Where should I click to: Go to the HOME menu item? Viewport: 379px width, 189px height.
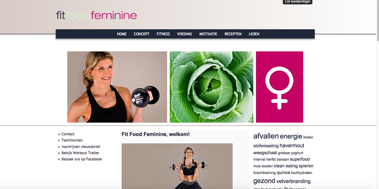point(122,34)
